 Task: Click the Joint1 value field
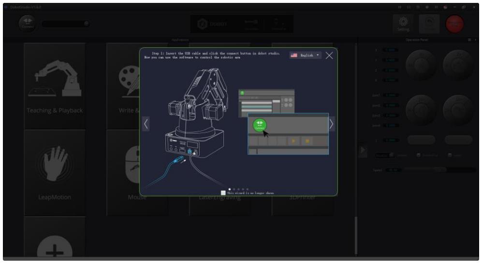[x=391, y=95]
